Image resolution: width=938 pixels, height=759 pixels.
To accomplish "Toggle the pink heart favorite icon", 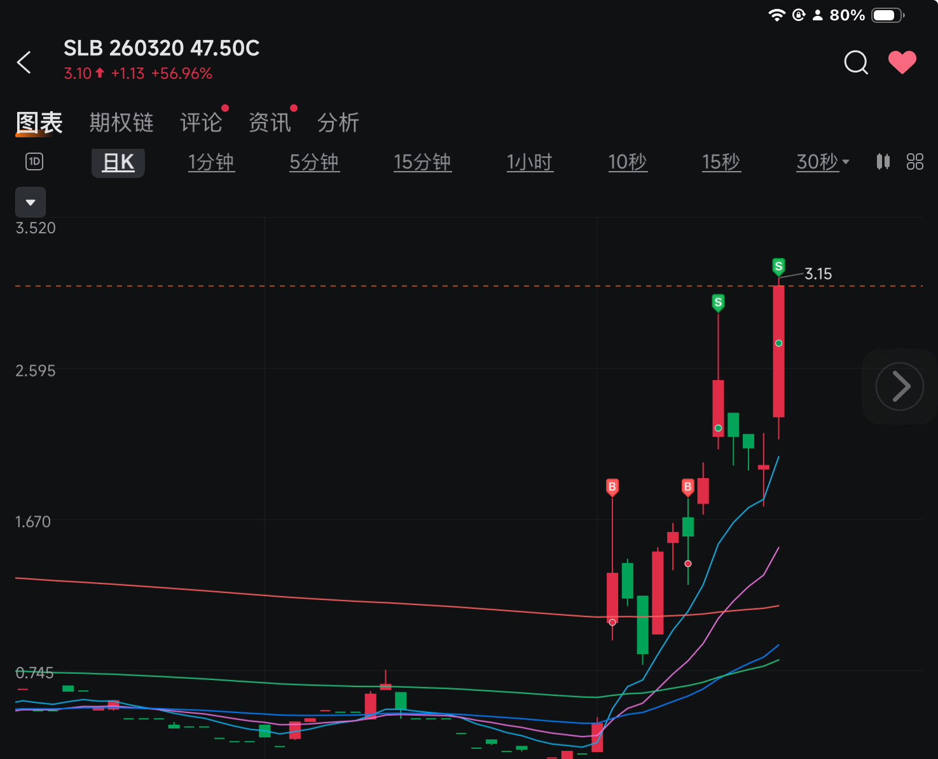I will coord(902,62).
